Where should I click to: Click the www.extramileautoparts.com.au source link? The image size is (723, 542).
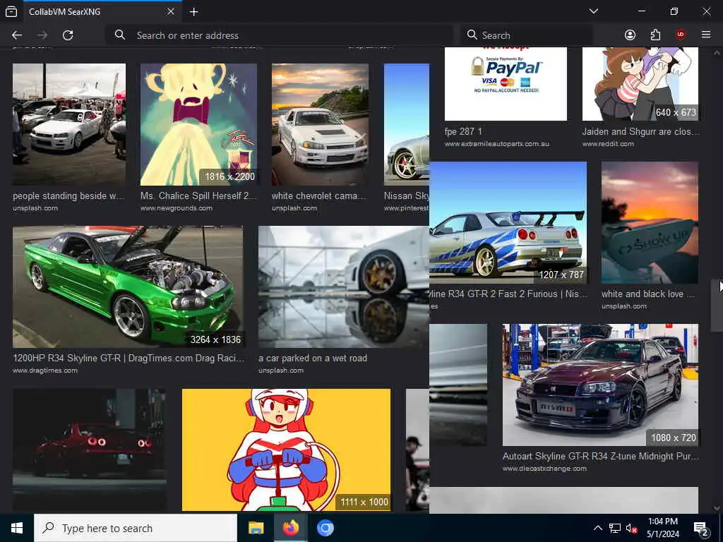[x=497, y=144]
